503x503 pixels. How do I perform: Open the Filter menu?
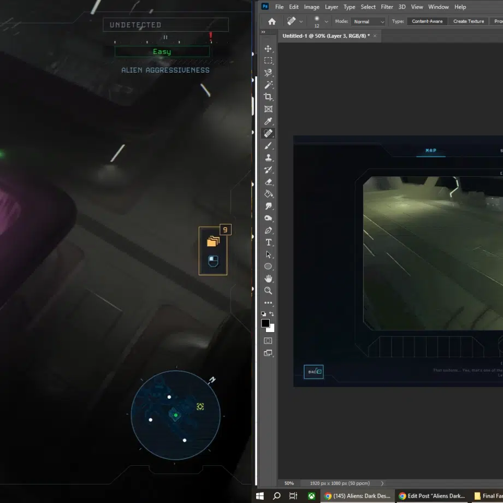(x=387, y=7)
